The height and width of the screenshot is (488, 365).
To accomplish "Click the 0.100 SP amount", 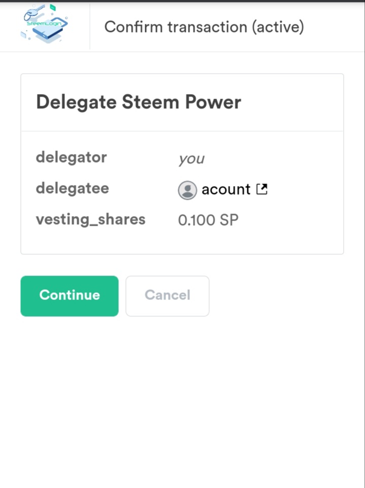I will [x=208, y=220].
